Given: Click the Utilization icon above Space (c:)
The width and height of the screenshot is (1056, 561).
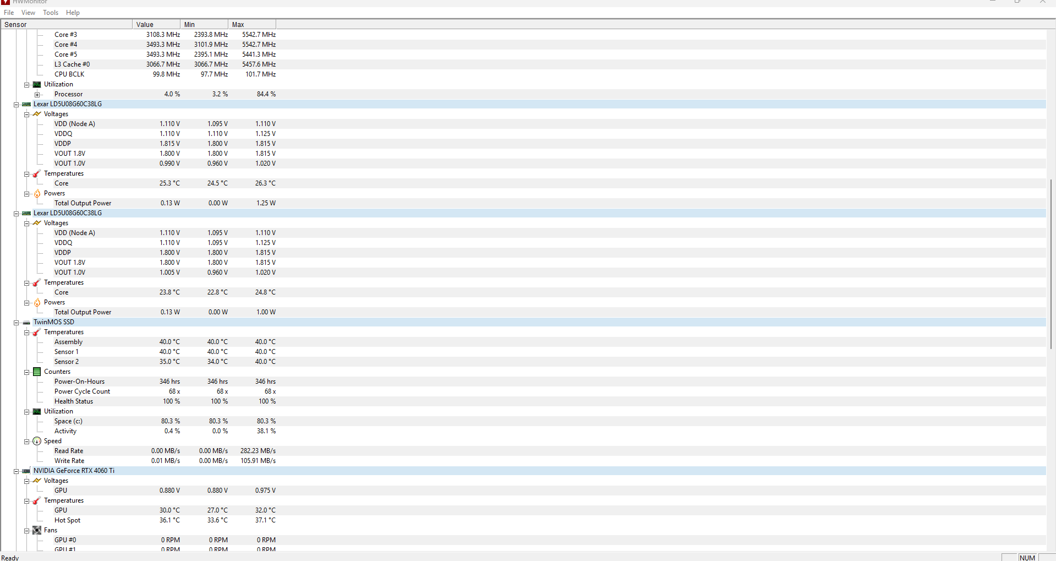Looking at the screenshot, I should tap(37, 411).
